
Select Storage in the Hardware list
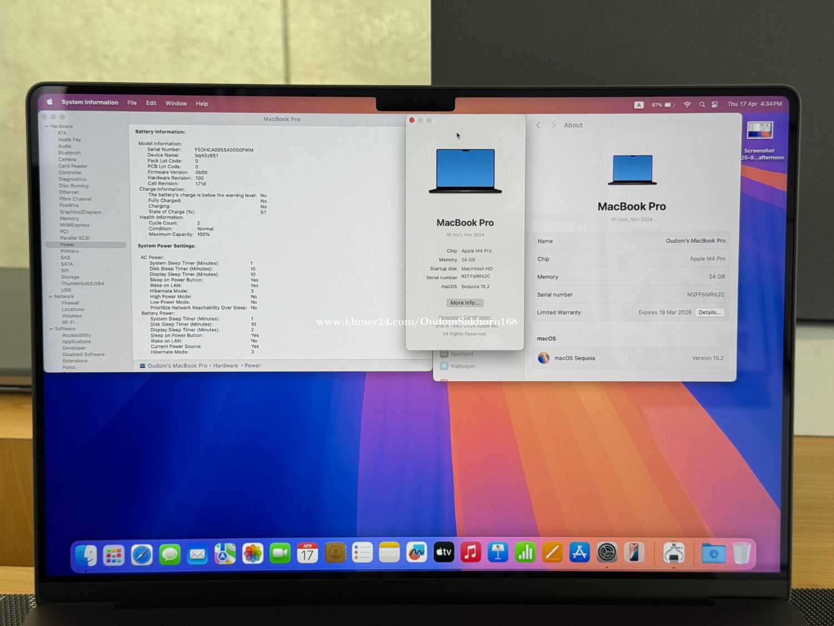coord(70,277)
